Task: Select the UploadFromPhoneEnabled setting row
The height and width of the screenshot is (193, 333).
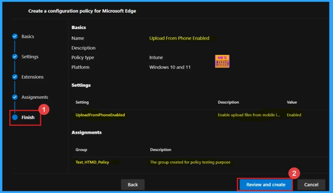Action: click(200, 115)
